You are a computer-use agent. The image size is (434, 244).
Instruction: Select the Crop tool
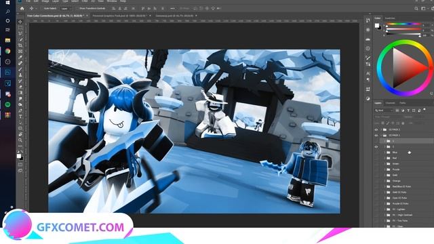20,45
